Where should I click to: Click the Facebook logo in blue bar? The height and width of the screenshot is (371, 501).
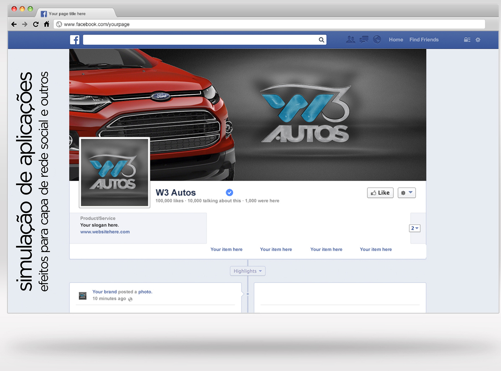coord(75,40)
